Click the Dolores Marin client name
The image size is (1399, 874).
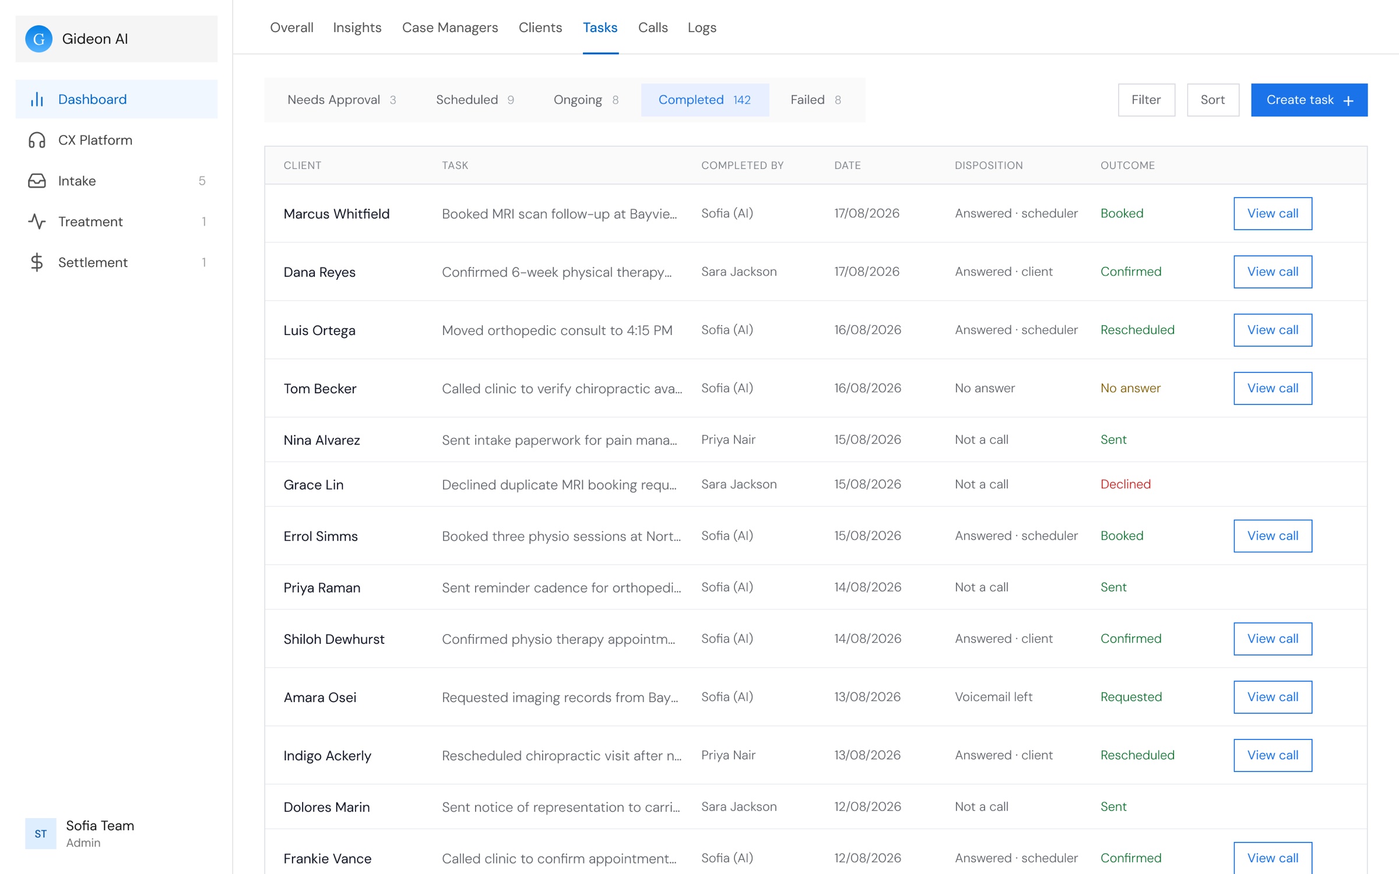[x=326, y=807]
